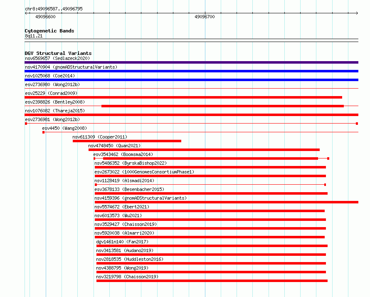The image size is (370, 297).
Task: Open dgv1461n140 (Fan2017) label
Action: click(122, 242)
